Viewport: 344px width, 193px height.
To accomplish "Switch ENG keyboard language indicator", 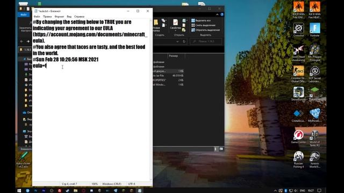I will tap(302, 191).
